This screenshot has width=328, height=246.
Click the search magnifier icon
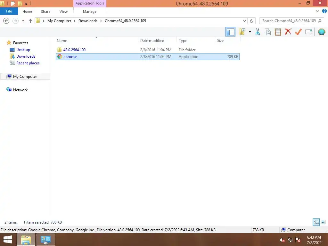(319, 21)
